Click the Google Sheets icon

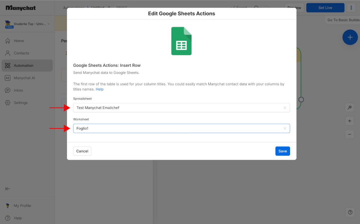[181, 41]
